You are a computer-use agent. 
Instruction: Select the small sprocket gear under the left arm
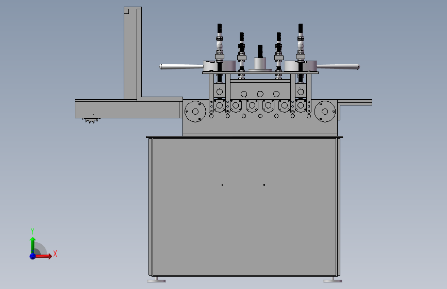tap(91, 121)
